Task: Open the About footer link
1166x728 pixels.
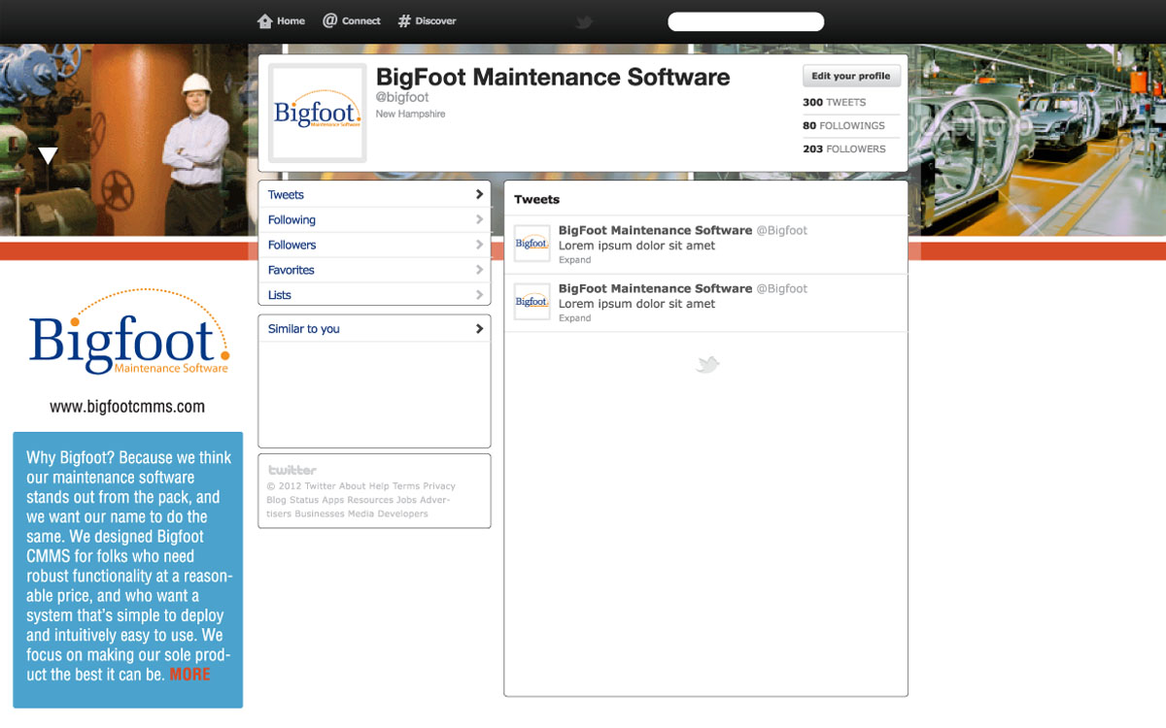Action: tap(352, 486)
